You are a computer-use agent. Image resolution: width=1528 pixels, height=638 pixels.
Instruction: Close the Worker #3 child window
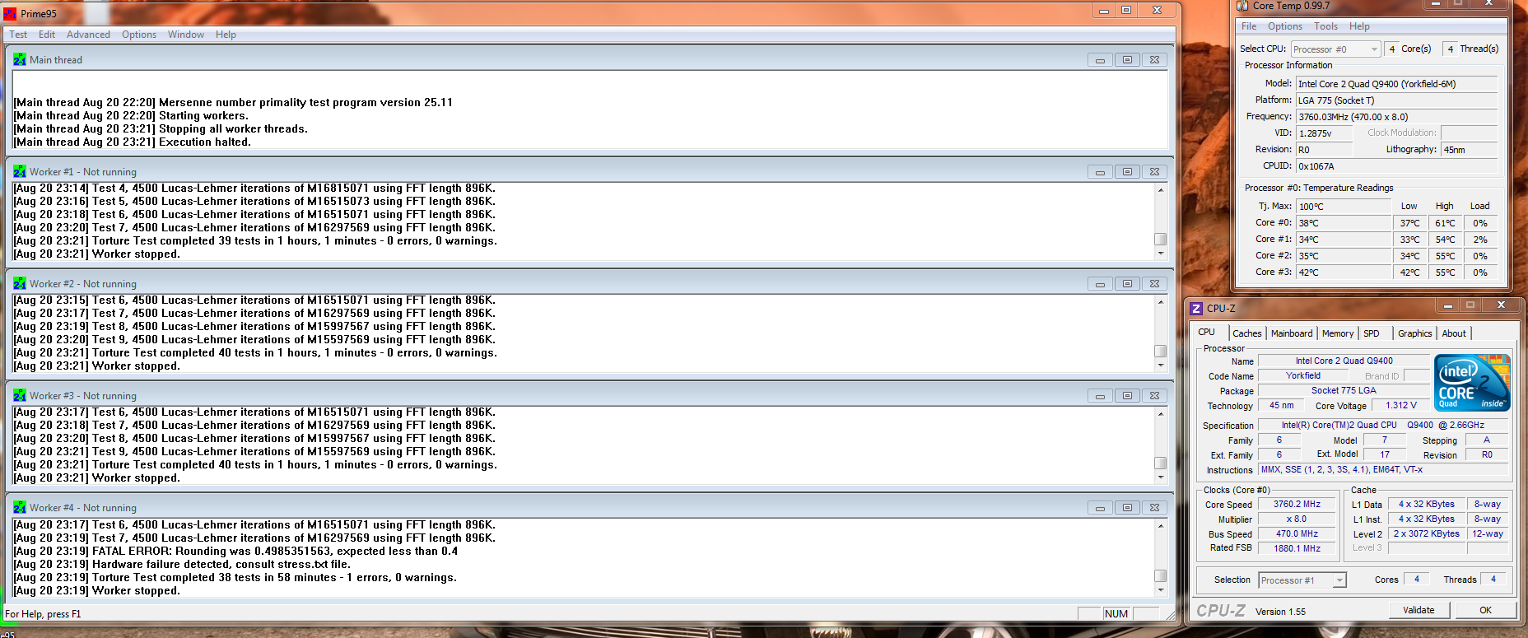[1154, 396]
